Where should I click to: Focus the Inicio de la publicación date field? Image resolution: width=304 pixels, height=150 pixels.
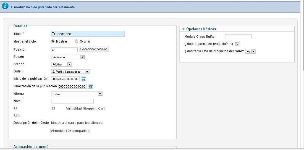tap(65, 79)
